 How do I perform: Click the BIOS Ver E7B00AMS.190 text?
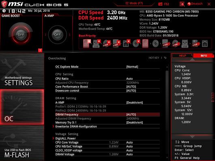(x=157, y=32)
